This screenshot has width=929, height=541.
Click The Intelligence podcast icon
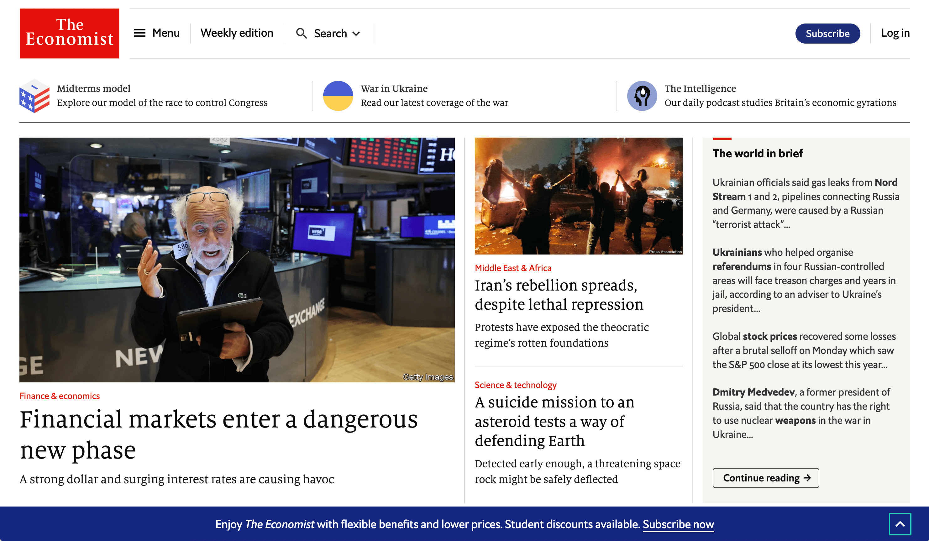[642, 96]
